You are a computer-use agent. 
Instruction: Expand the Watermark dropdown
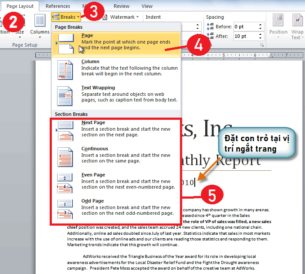click(121, 17)
